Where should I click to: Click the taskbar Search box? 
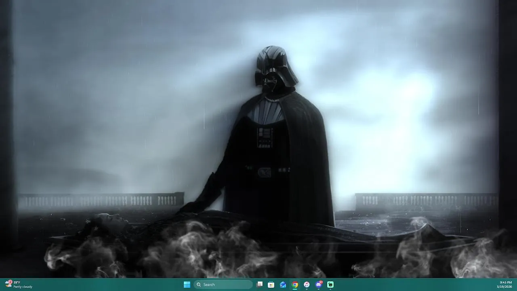pyautogui.click(x=223, y=285)
